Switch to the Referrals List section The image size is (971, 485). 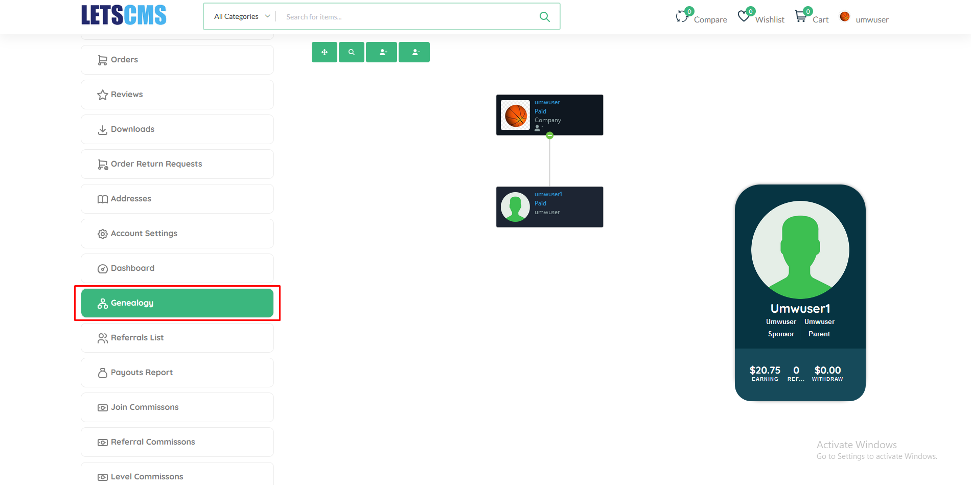[177, 337]
